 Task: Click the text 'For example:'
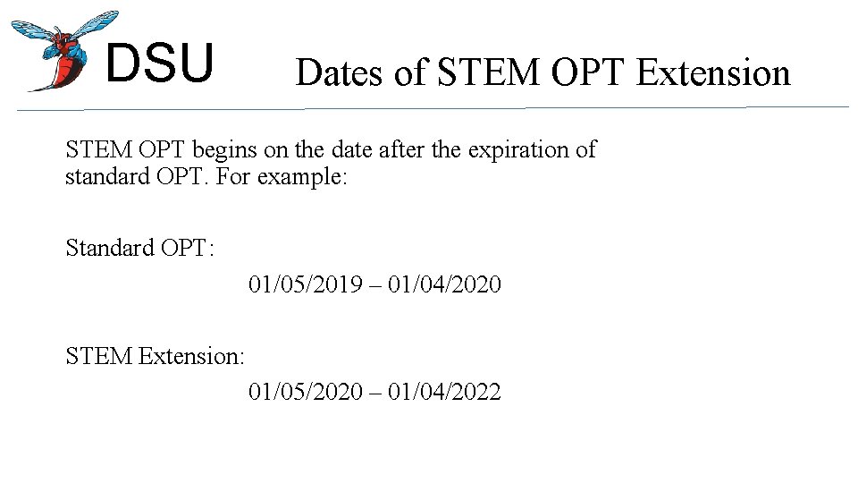coord(282,176)
